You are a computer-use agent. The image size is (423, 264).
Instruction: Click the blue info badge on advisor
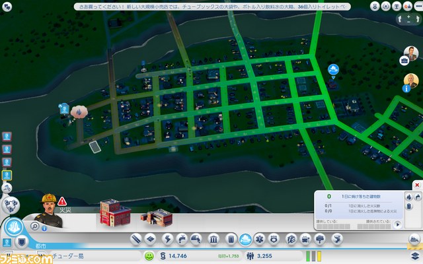click(406, 88)
